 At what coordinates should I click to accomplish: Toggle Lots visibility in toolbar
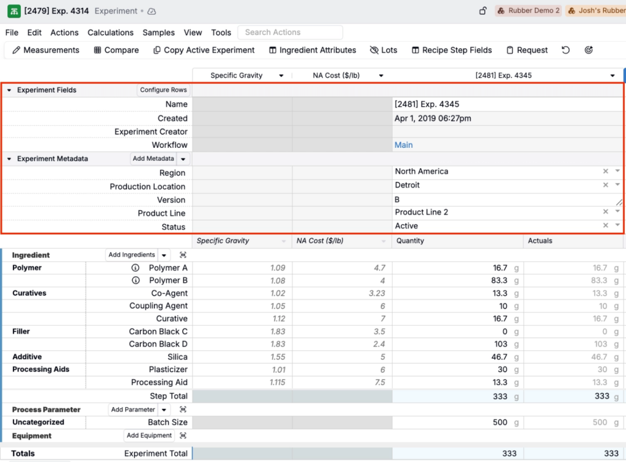click(x=383, y=50)
